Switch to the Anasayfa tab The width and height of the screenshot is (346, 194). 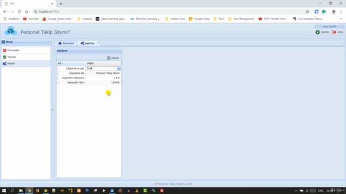tap(66, 43)
